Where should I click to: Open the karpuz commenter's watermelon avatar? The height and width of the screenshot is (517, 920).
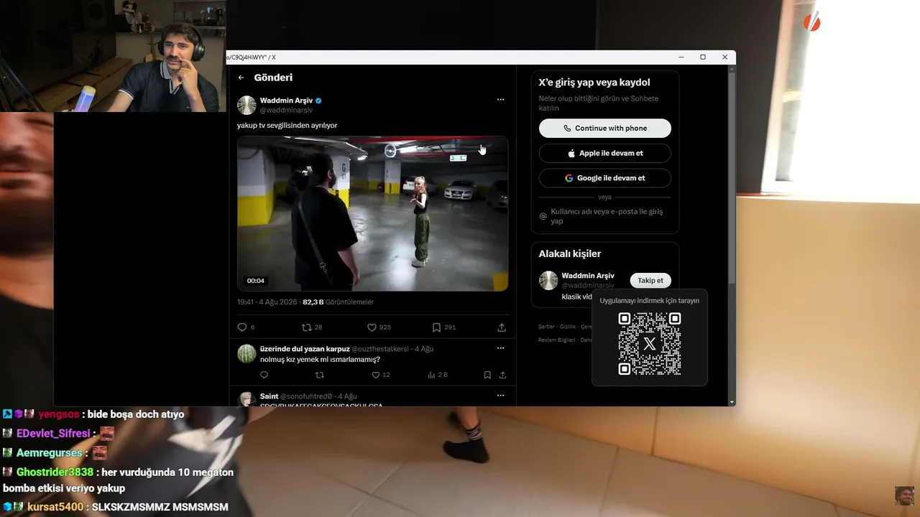tap(247, 353)
